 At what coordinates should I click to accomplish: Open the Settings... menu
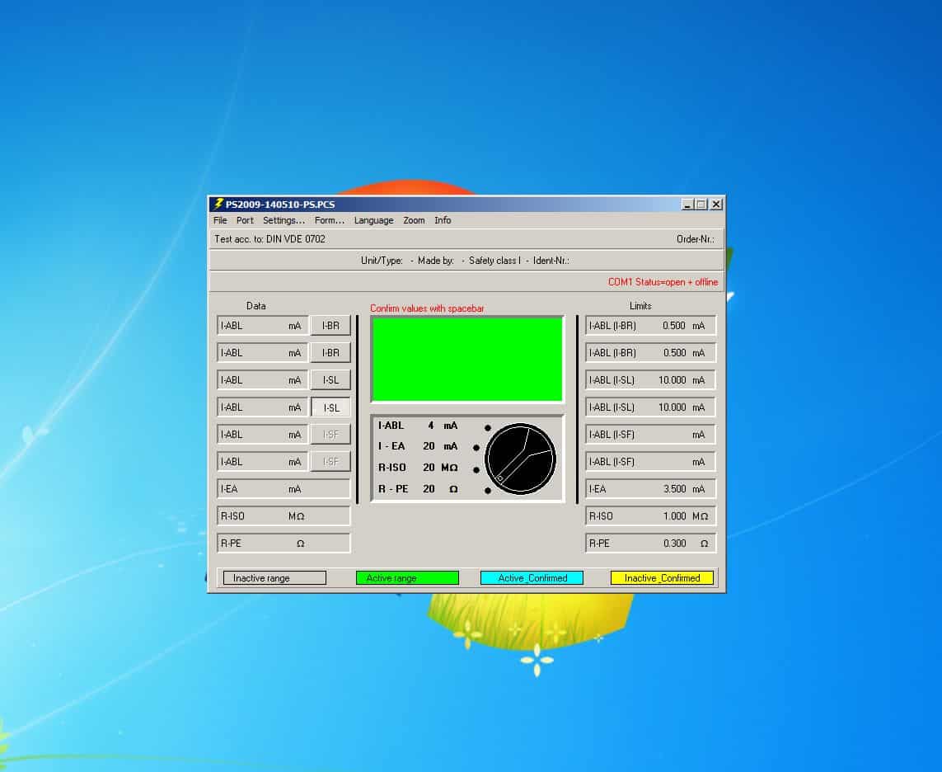click(x=284, y=220)
